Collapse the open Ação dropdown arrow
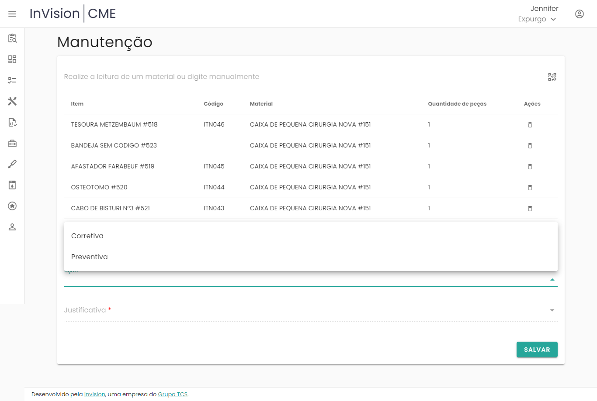This screenshot has height=401, width=597. (552, 280)
